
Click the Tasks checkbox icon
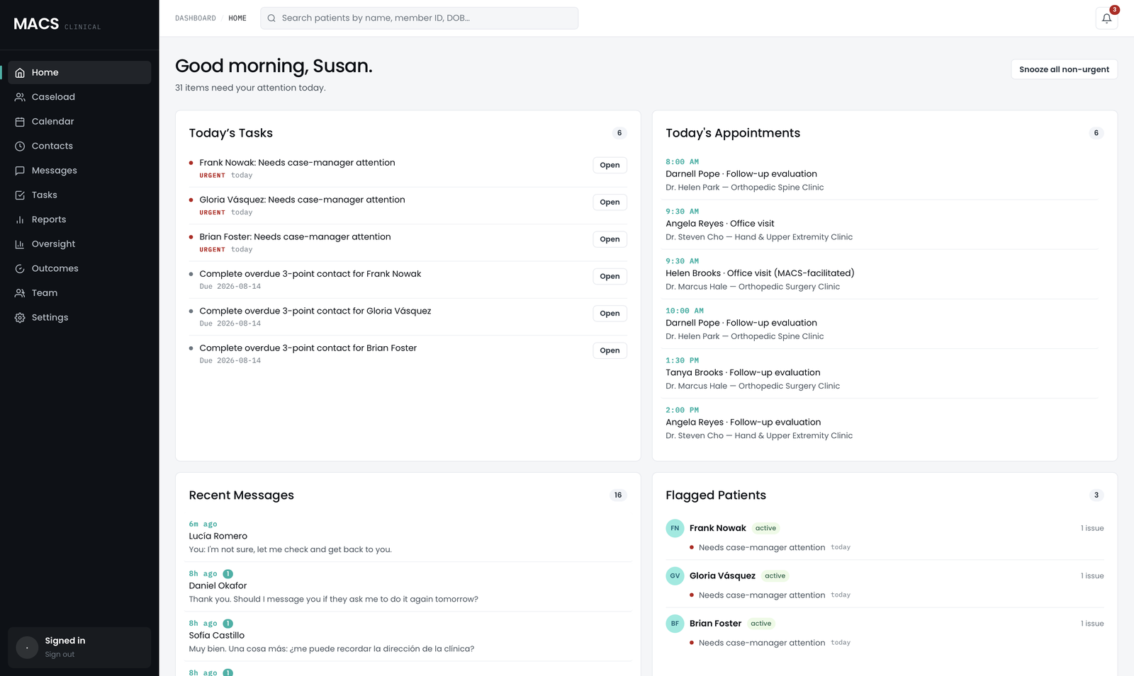tap(20, 195)
